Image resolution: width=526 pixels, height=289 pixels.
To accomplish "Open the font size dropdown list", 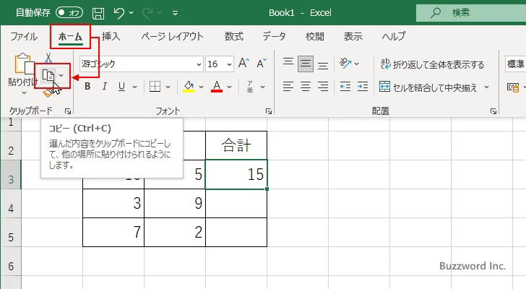I will click(x=229, y=64).
